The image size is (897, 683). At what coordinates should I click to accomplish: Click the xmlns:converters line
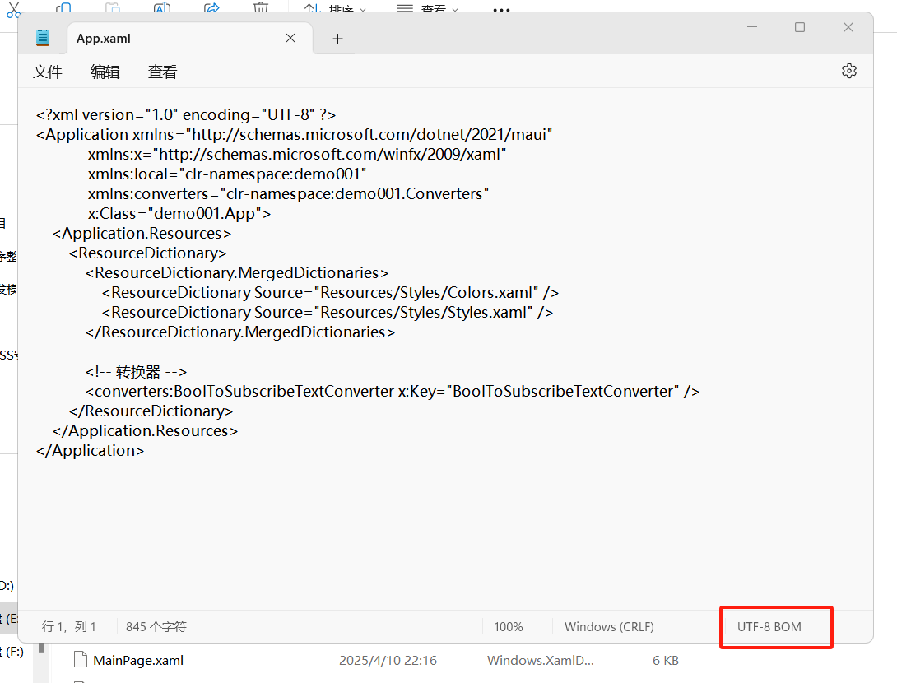pyautogui.click(x=288, y=194)
